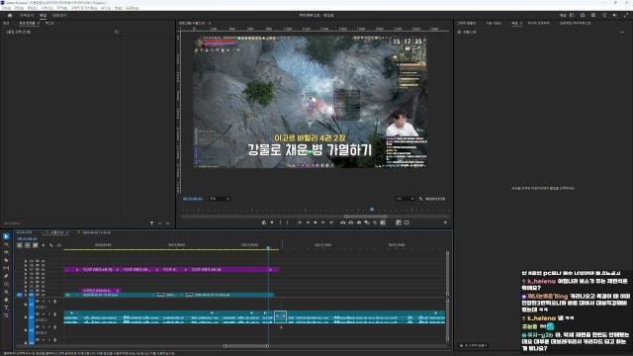Select the Selection tool in the timeline toolbar
Screen dimensions: 633x356
[x=6, y=236]
